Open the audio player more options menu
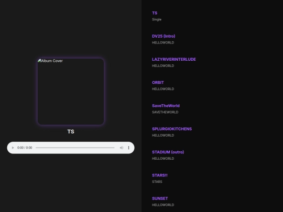The width and height of the screenshot is (283, 212). (x=128, y=148)
